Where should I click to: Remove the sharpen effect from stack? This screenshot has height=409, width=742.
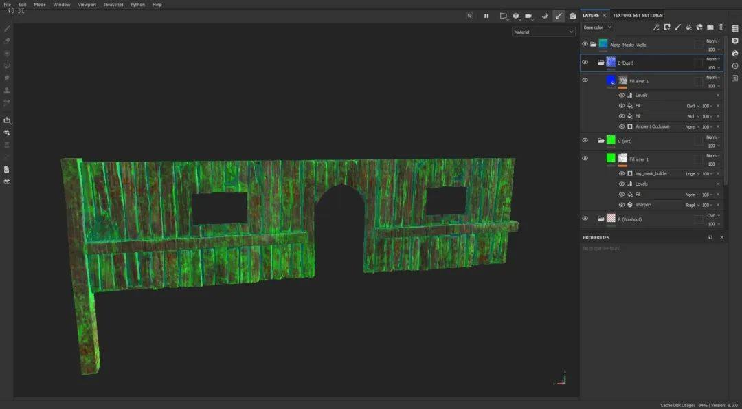click(x=718, y=205)
